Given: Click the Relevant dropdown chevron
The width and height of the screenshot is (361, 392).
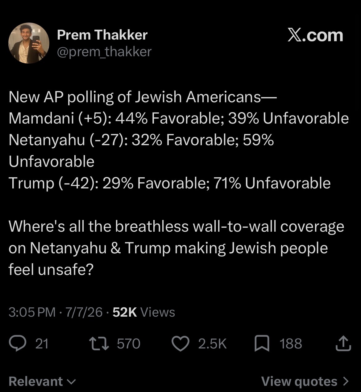Looking at the screenshot, I should 71,382.
